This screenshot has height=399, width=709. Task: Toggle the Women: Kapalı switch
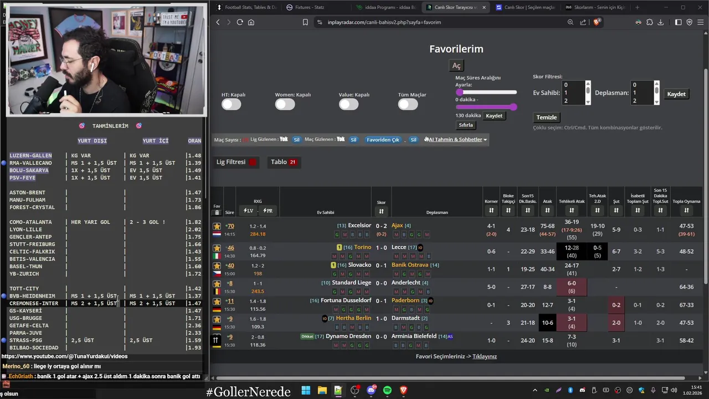285,104
